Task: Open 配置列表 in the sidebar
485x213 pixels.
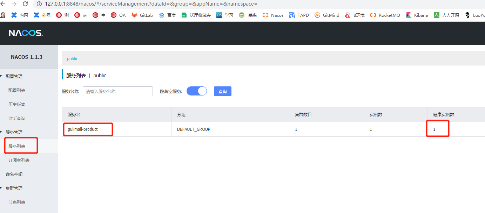Action: (x=17, y=90)
